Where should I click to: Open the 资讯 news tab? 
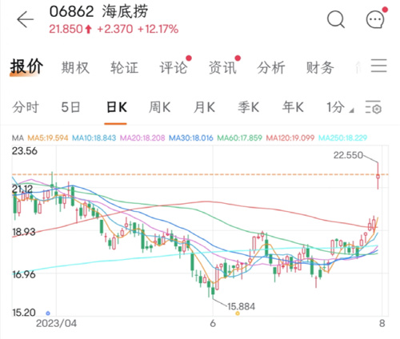(222, 67)
